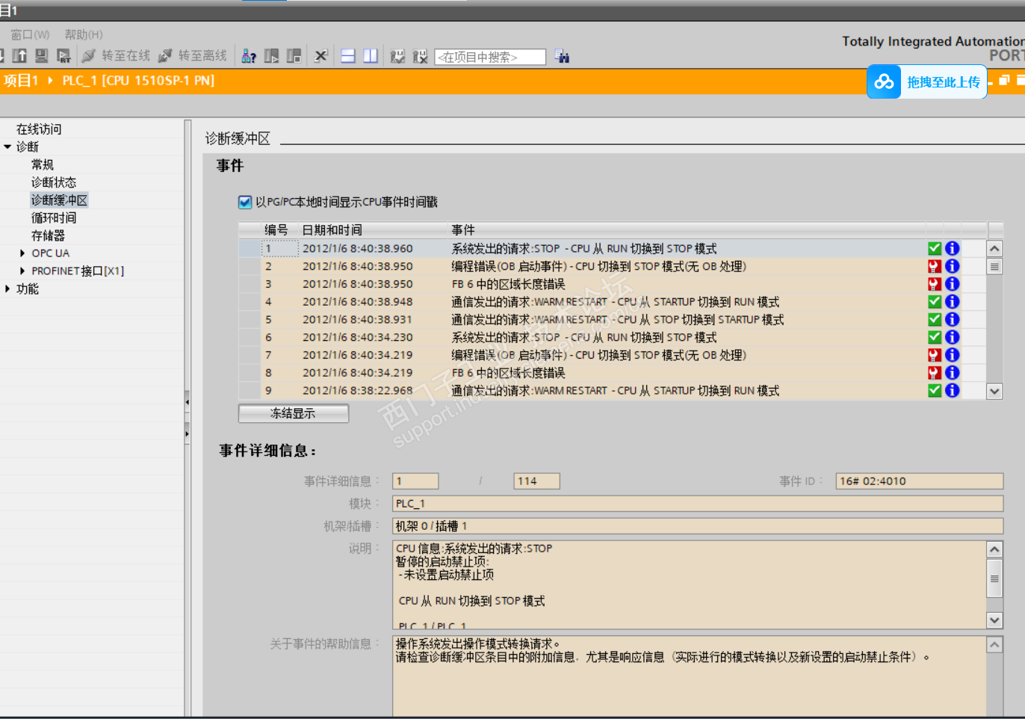
Task: Click the blue info icon of event 1
Action: point(952,249)
